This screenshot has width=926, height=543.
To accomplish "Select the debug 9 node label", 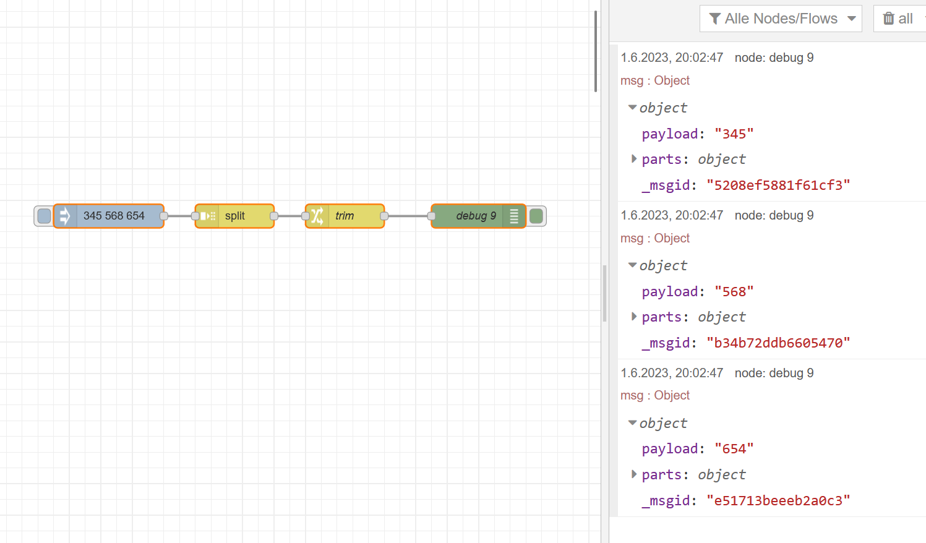I will (476, 216).
